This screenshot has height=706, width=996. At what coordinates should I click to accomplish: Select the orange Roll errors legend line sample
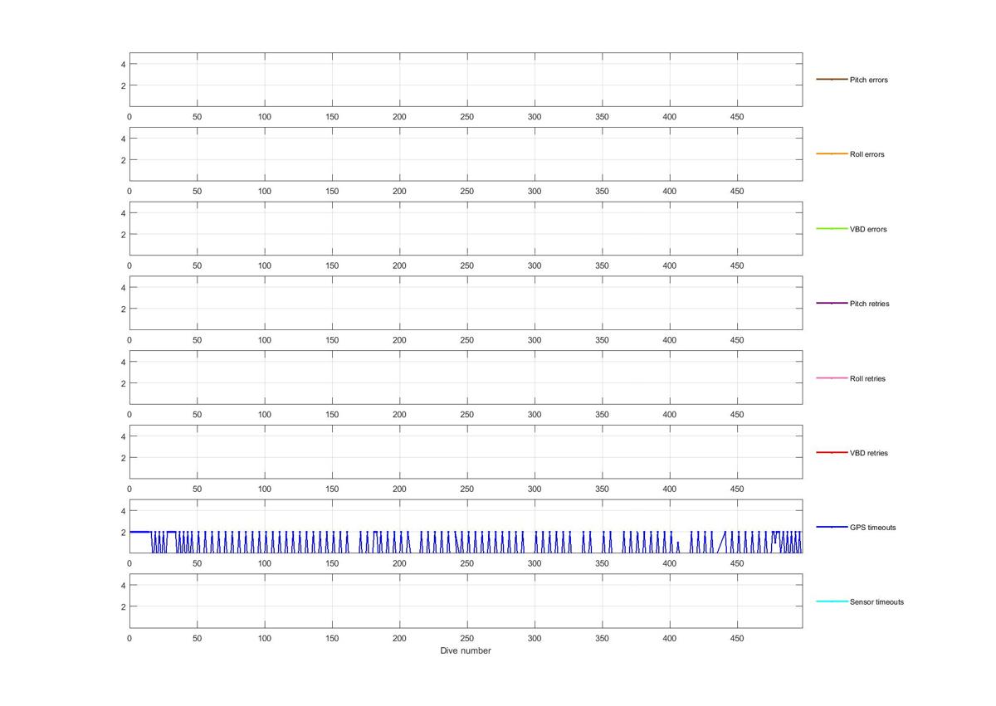click(832, 154)
